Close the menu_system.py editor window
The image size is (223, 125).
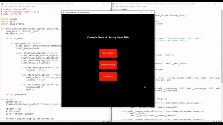pyautogui.click(x=220, y=4)
